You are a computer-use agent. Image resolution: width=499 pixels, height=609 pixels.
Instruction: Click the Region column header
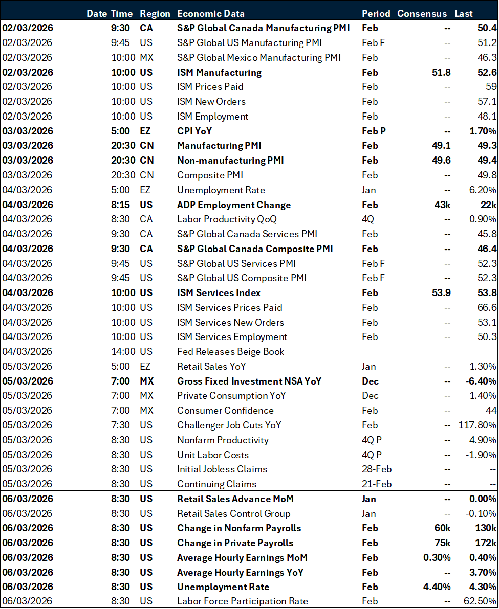155,13
